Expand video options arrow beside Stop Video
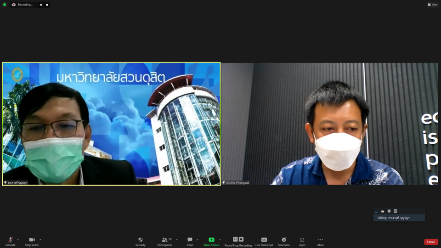441x248 pixels. 40,240
